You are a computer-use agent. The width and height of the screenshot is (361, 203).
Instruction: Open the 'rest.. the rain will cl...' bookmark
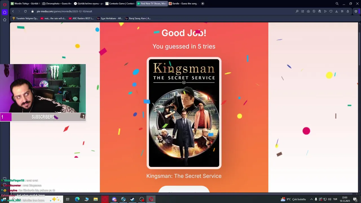[x=53, y=18]
